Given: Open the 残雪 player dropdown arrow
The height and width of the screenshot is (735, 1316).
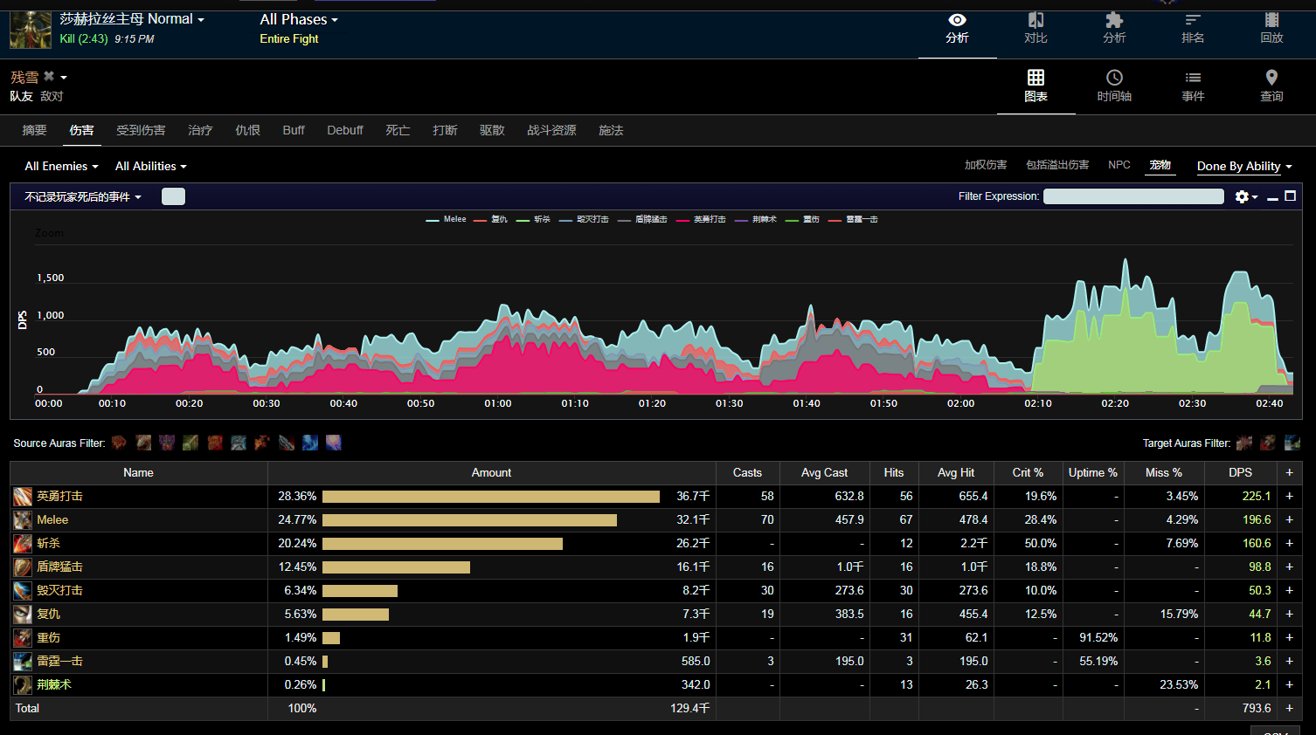Looking at the screenshot, I should pyautogui.click(x=64, y=78).
